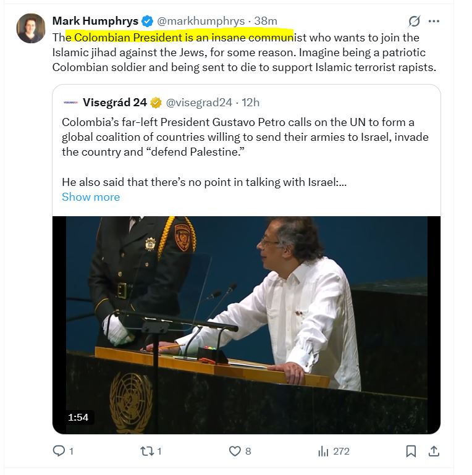This screenshot has height=475, width=472.
Task: Bookmark this tweet
Action: tap(411, 452)
